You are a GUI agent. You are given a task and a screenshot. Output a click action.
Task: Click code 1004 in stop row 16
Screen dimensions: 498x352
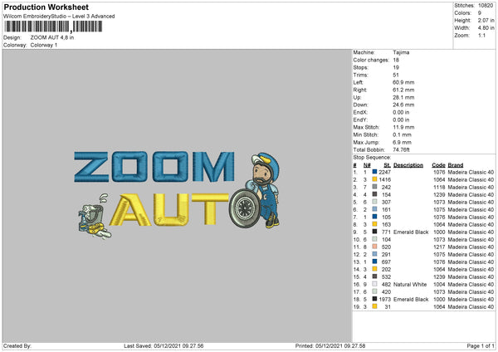click(x=439, y=284)
